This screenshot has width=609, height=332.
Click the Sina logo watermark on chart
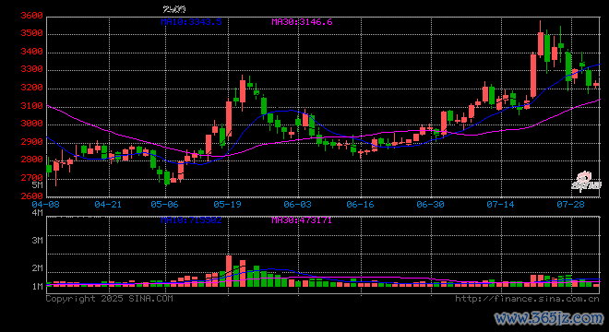586,182
